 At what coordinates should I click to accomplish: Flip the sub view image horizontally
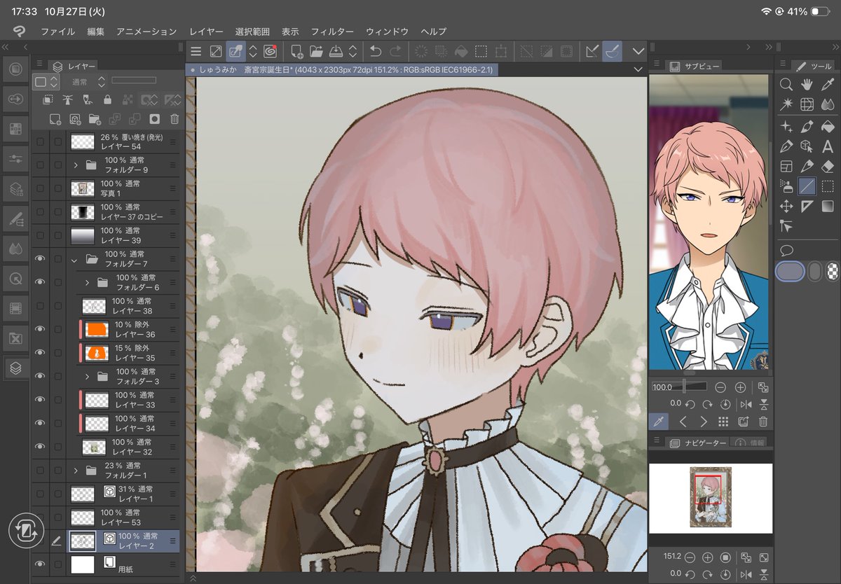coord(746,404)
